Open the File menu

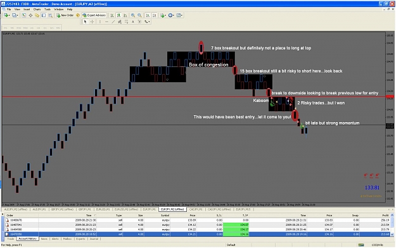click(9, 9)
